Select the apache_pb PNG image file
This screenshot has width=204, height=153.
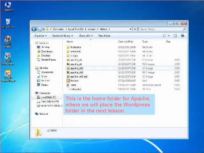click(x=123, y=64)
